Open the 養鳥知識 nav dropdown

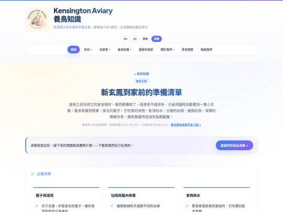pos(125,50)
